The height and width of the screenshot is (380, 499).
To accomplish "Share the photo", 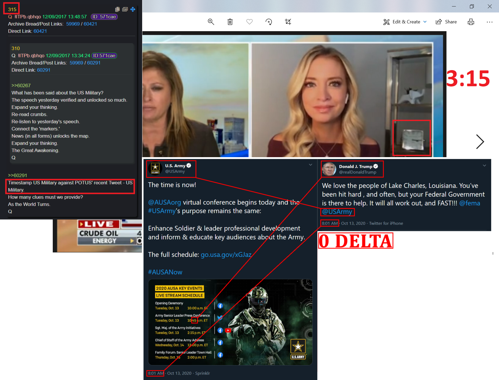I will point(446,22).
